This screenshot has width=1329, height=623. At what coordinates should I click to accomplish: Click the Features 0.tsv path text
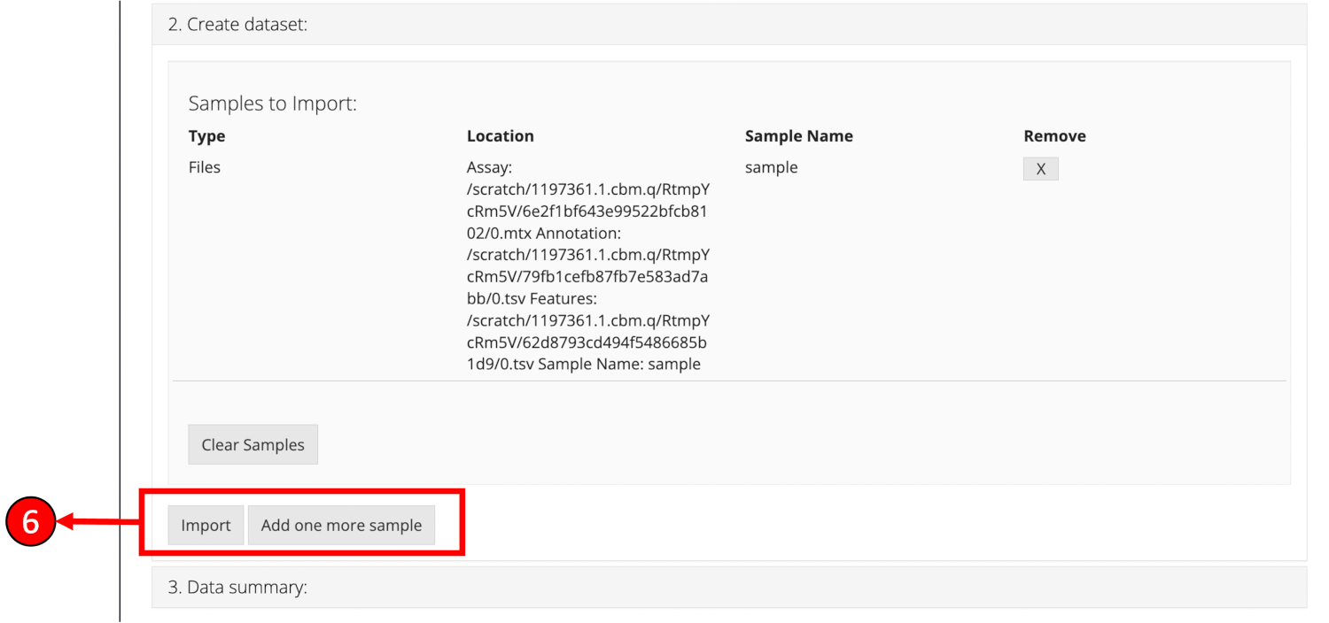coord(587,342)
